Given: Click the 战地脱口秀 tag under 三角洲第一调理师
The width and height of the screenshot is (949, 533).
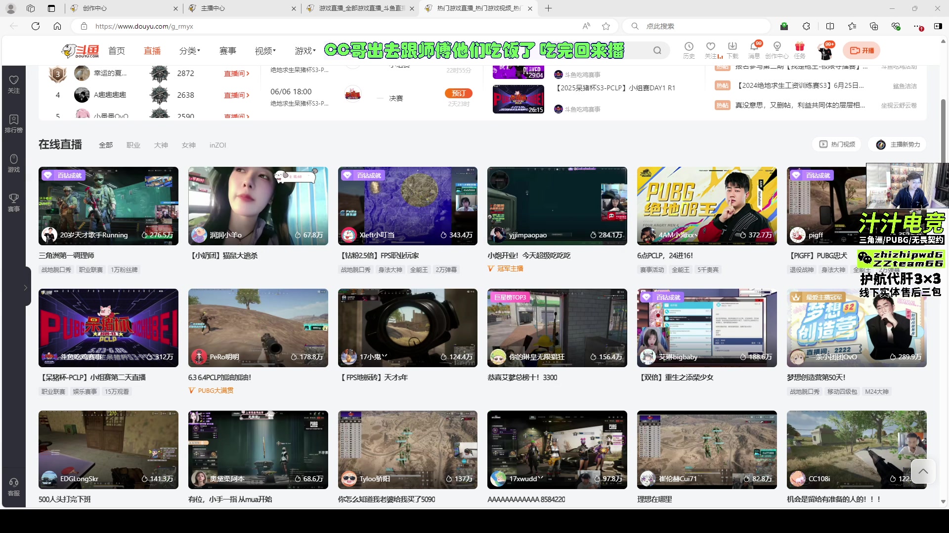Looking at the screenshot, I should click(x=56, y=269).
